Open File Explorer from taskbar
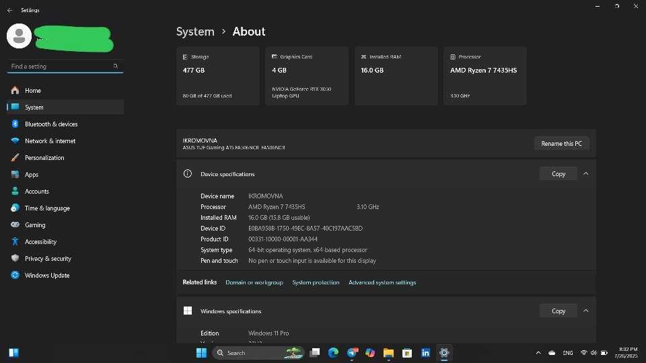 388,353
